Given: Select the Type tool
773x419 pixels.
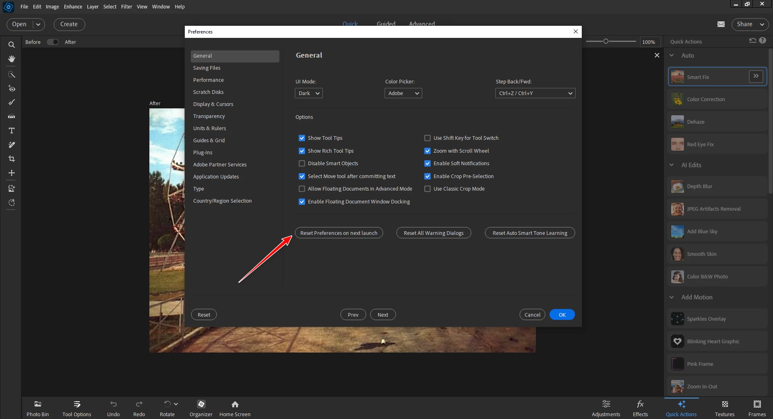Looking at the screenshot, I should (11, 131).
